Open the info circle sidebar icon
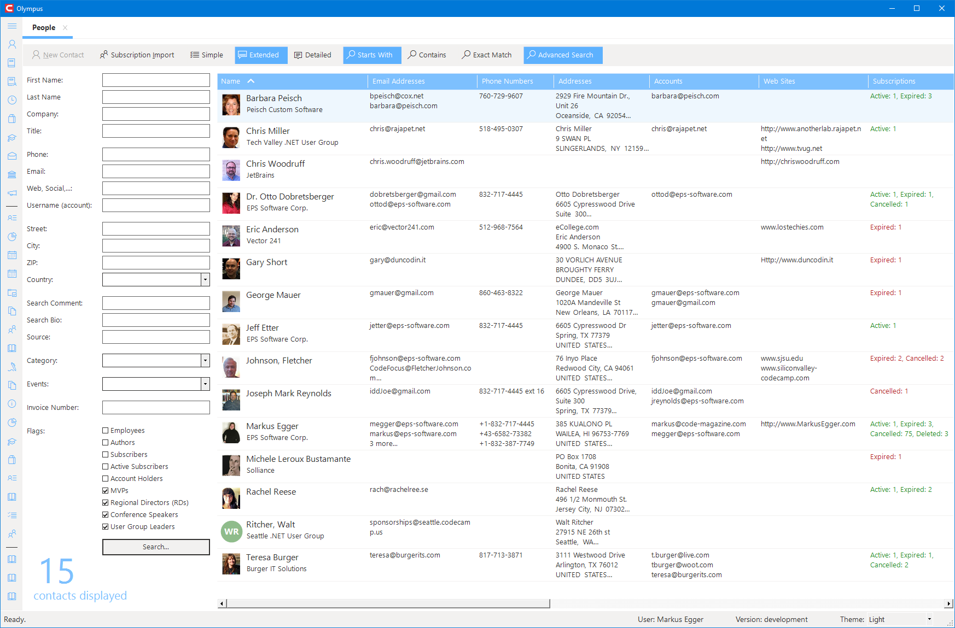The image size is (955, 628). click(x=12, y=404)
